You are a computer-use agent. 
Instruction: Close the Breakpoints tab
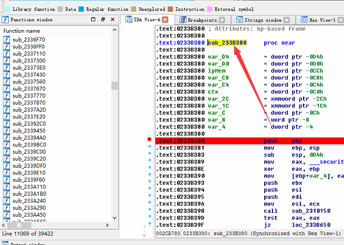(222, 20)
